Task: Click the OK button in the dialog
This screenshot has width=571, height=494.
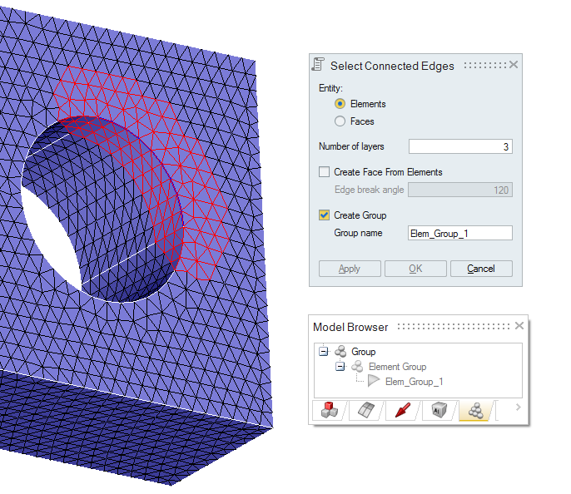Action: point(415,269)
